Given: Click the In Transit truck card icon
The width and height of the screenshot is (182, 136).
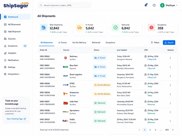Looking at the screenshot, I should (x=80, y=27).
